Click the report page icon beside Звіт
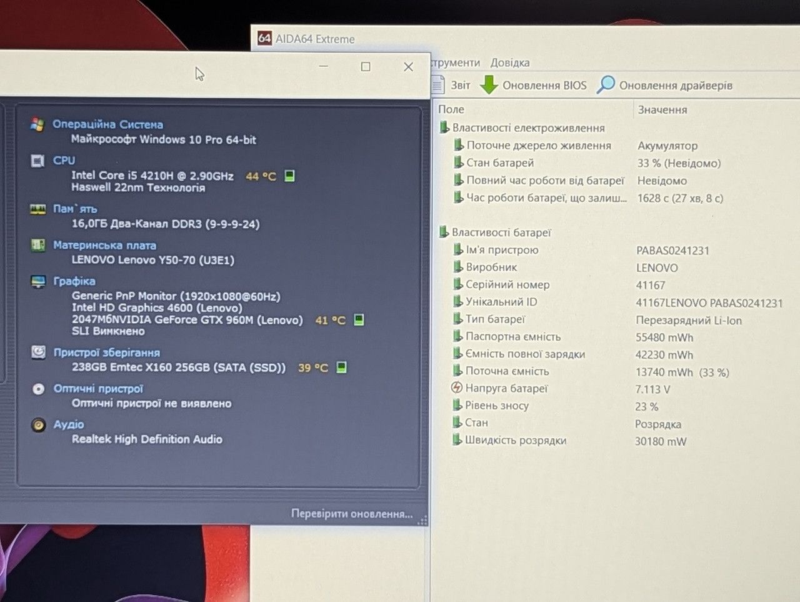The height and width of the screenshot is (602, 800). (438, 85)
